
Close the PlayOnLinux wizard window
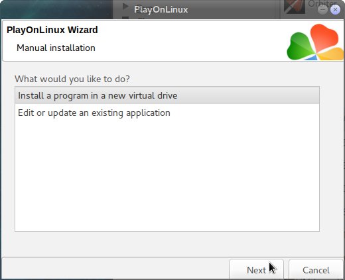pos(335,10)
